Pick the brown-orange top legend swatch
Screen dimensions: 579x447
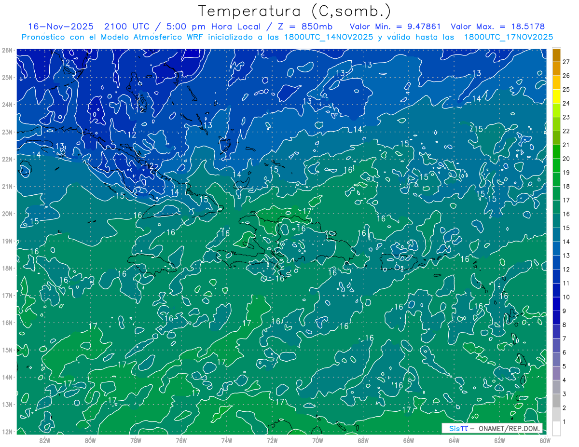(557, 55)
